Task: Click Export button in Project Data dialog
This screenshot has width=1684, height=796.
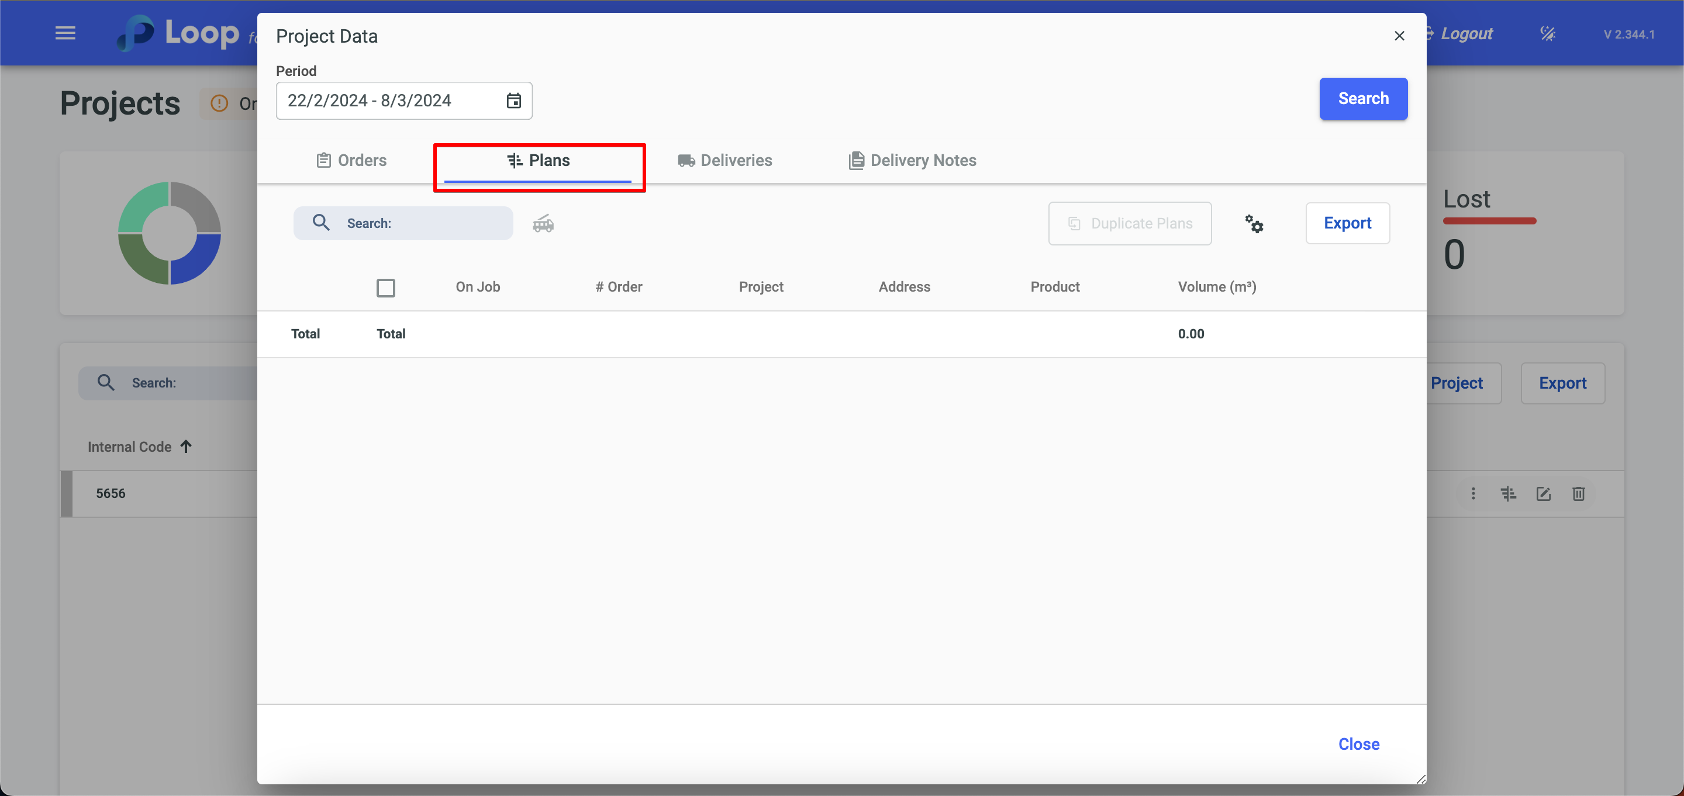Action: [1347, 223]
